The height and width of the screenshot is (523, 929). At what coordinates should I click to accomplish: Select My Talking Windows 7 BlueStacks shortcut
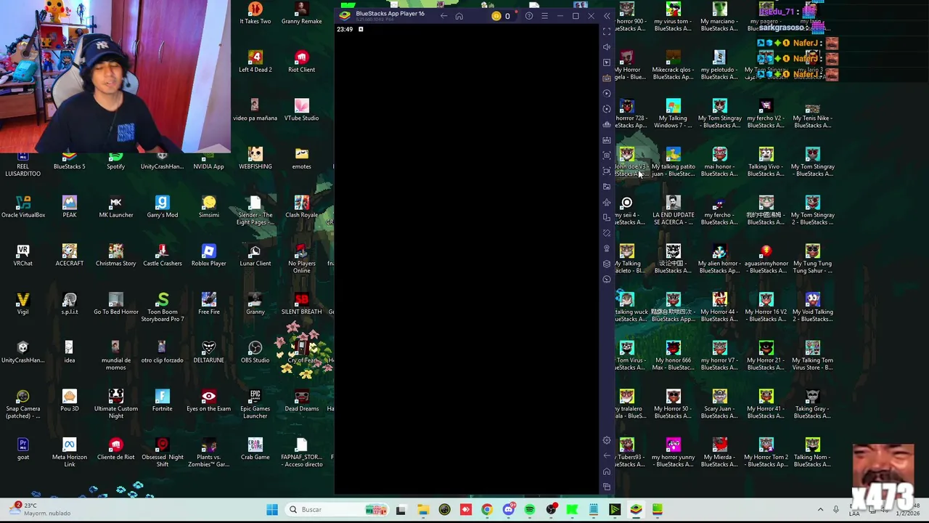[x=673, y=113]
